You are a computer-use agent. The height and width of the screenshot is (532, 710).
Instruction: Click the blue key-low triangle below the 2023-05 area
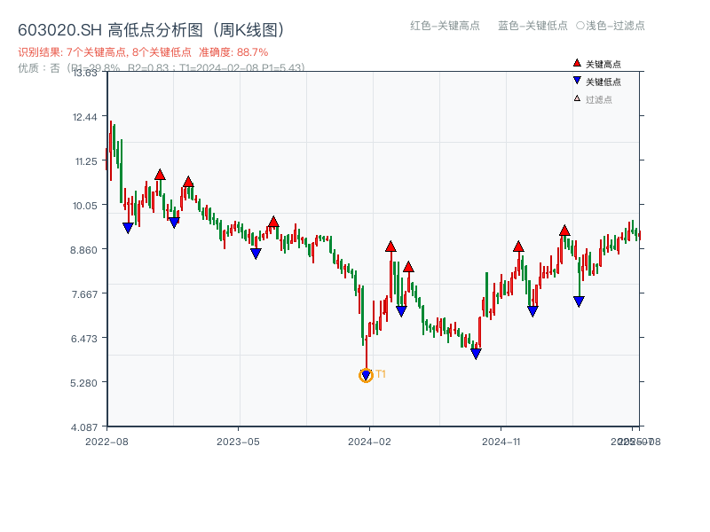click(x=255, y=254)
